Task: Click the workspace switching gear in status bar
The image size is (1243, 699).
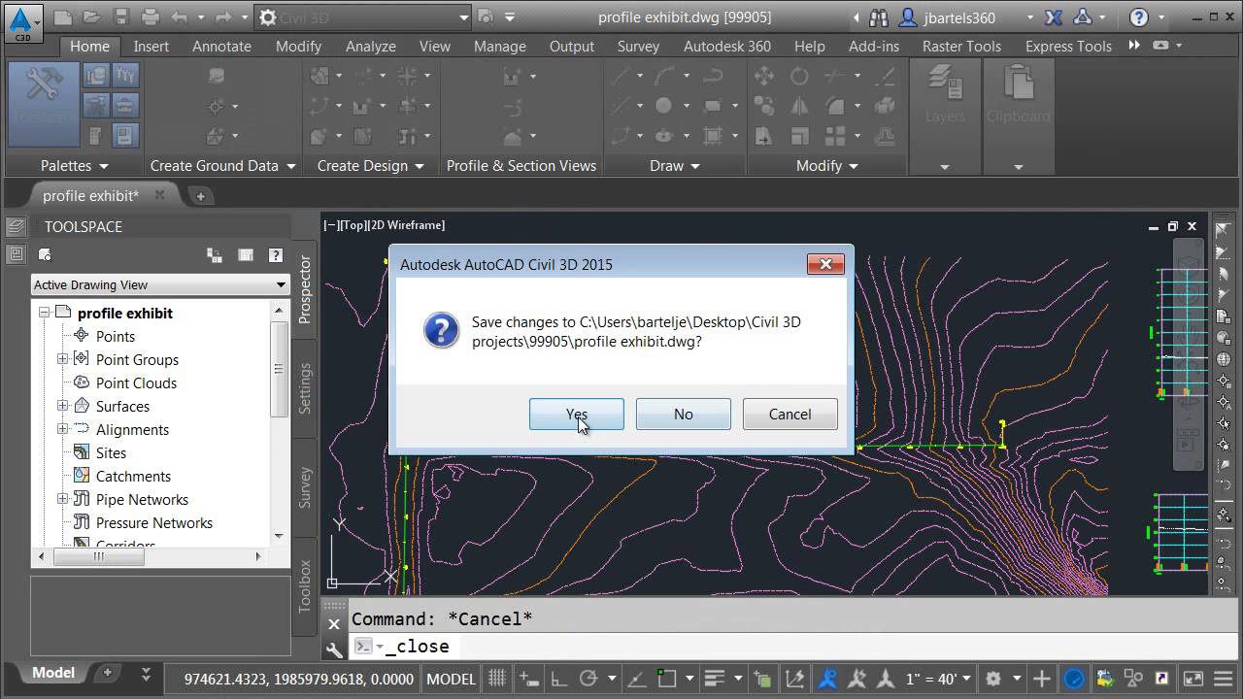Action: click(x=992, y=679)
